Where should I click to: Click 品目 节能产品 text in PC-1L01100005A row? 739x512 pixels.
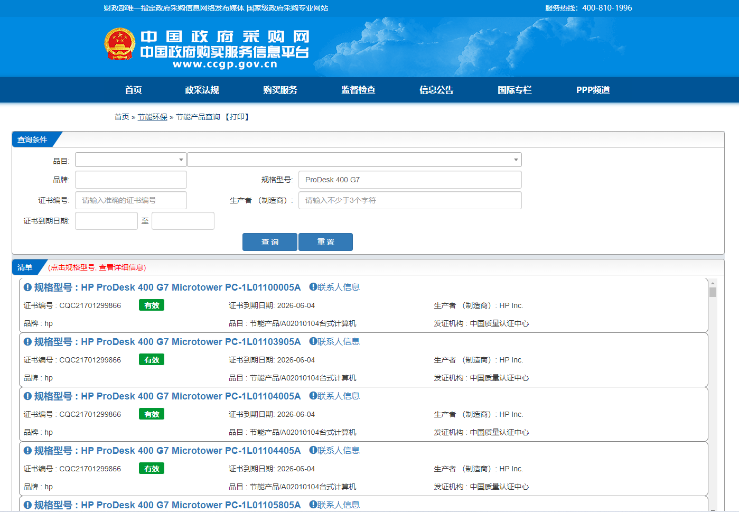(x=292, y=323)
